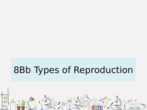147x110 pixels.
Task: Click the conical flask beneath the lamp
Action: click(35, 107)
